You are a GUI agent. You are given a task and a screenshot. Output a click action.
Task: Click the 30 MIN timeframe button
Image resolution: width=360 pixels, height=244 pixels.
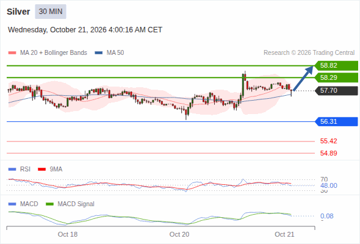pyautogui.click(x=51, y=12)
